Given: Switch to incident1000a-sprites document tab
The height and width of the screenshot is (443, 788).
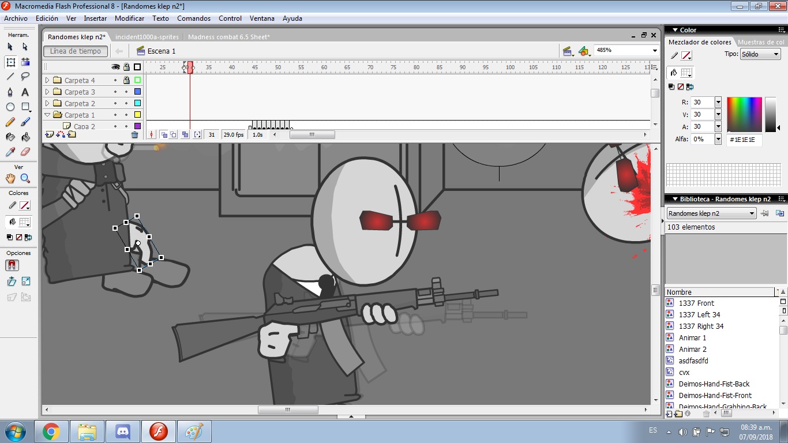Looking at the screenshot, I should tap(147, 37).
